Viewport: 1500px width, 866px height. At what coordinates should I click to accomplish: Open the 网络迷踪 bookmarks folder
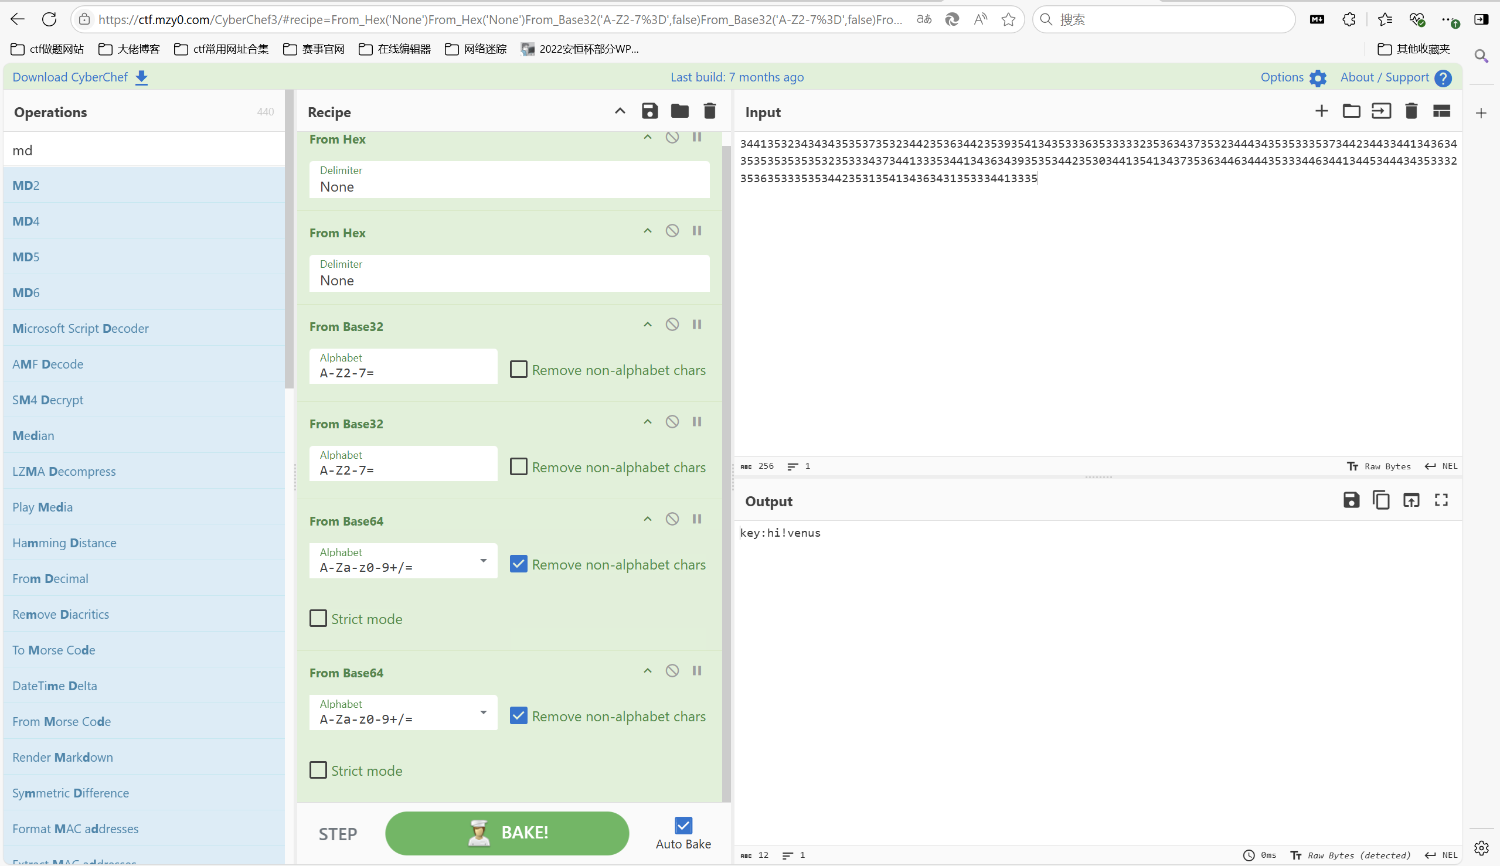pyautogui.click(x=475, y=49)
